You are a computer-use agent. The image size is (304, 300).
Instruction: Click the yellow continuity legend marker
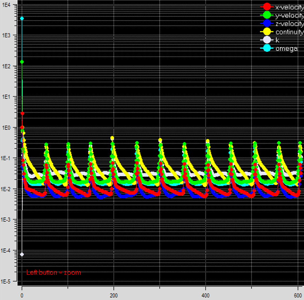point(266,32)
